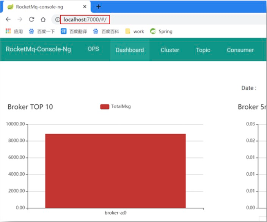Open the Topic page
Screen dimensions: 267x222
click(203, 50)
